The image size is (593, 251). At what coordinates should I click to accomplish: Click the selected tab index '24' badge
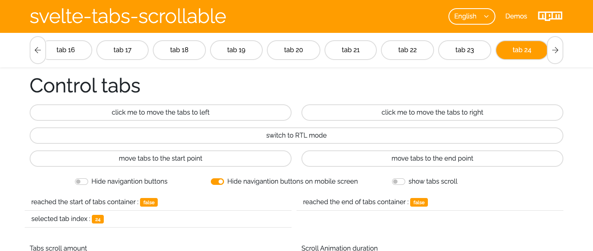pos(98,219)
